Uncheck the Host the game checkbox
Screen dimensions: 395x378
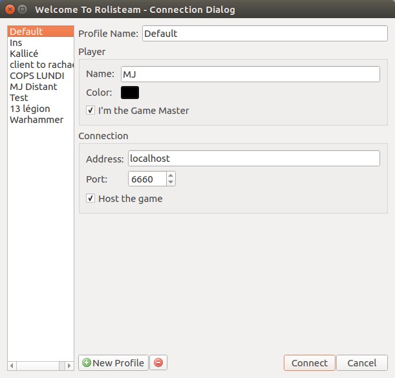click(91, 199)
